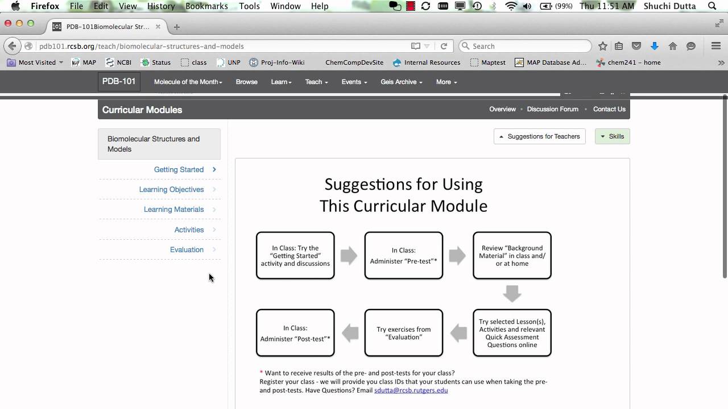Open the Discussion Forum link

[x=552, y=109]
